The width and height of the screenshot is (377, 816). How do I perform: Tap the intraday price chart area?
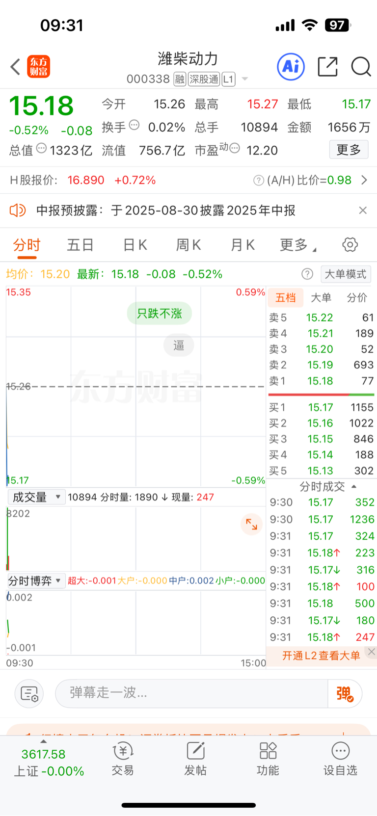[136, 386]
